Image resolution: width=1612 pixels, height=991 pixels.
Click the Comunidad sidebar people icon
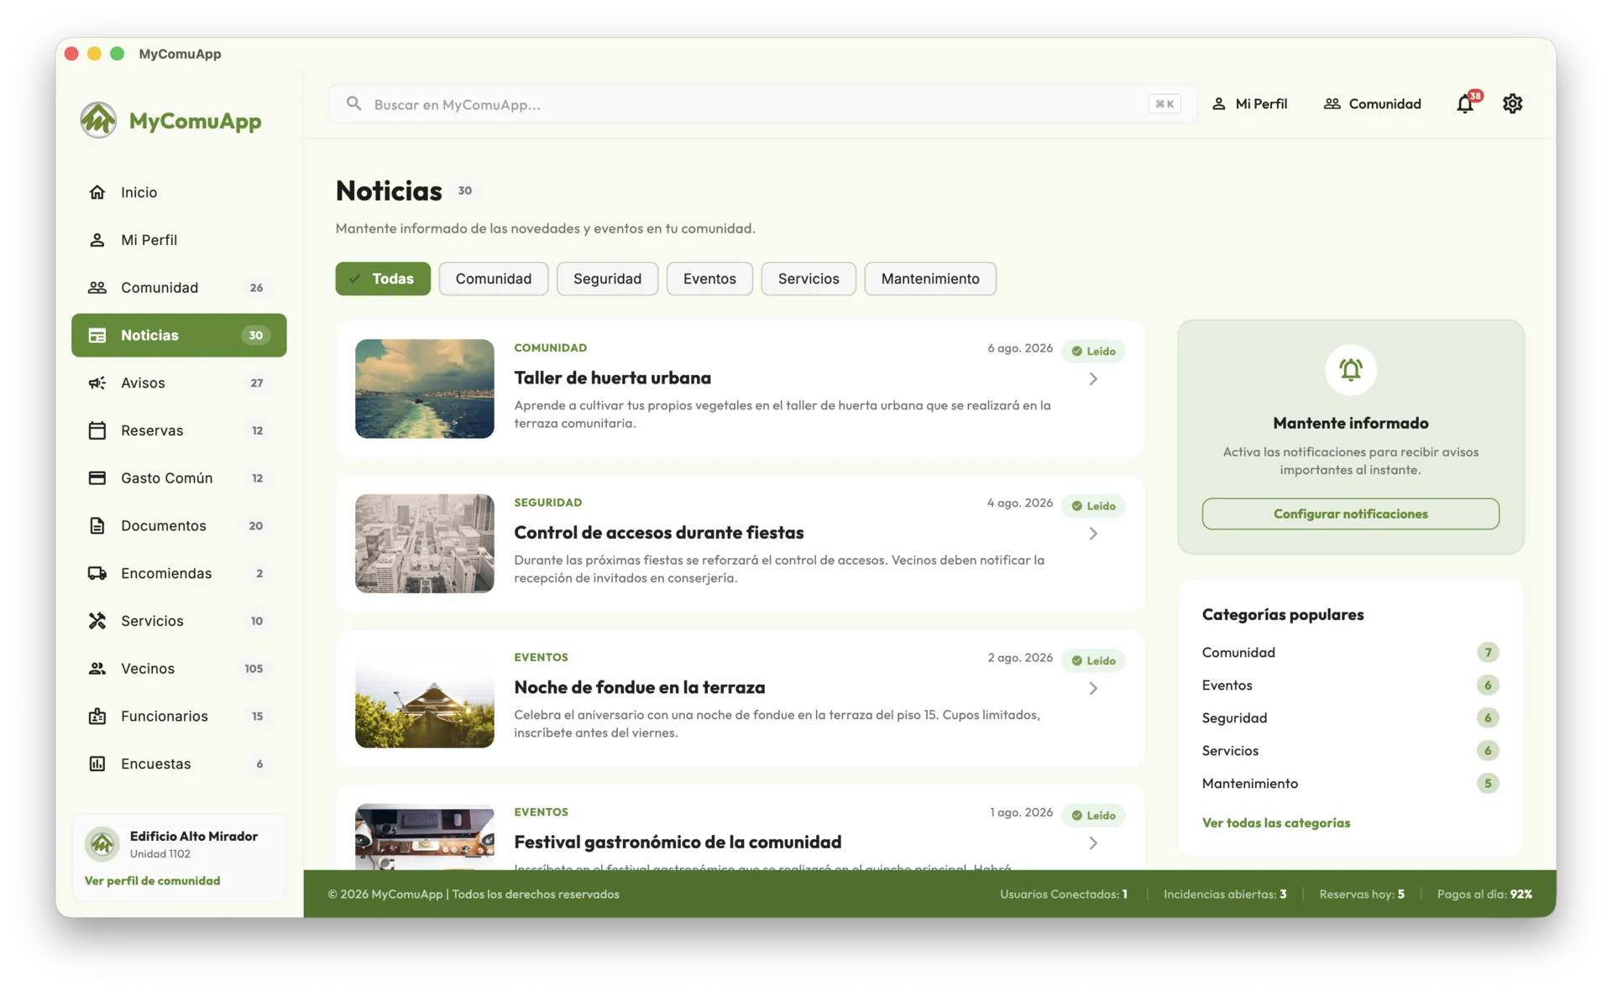97,288
